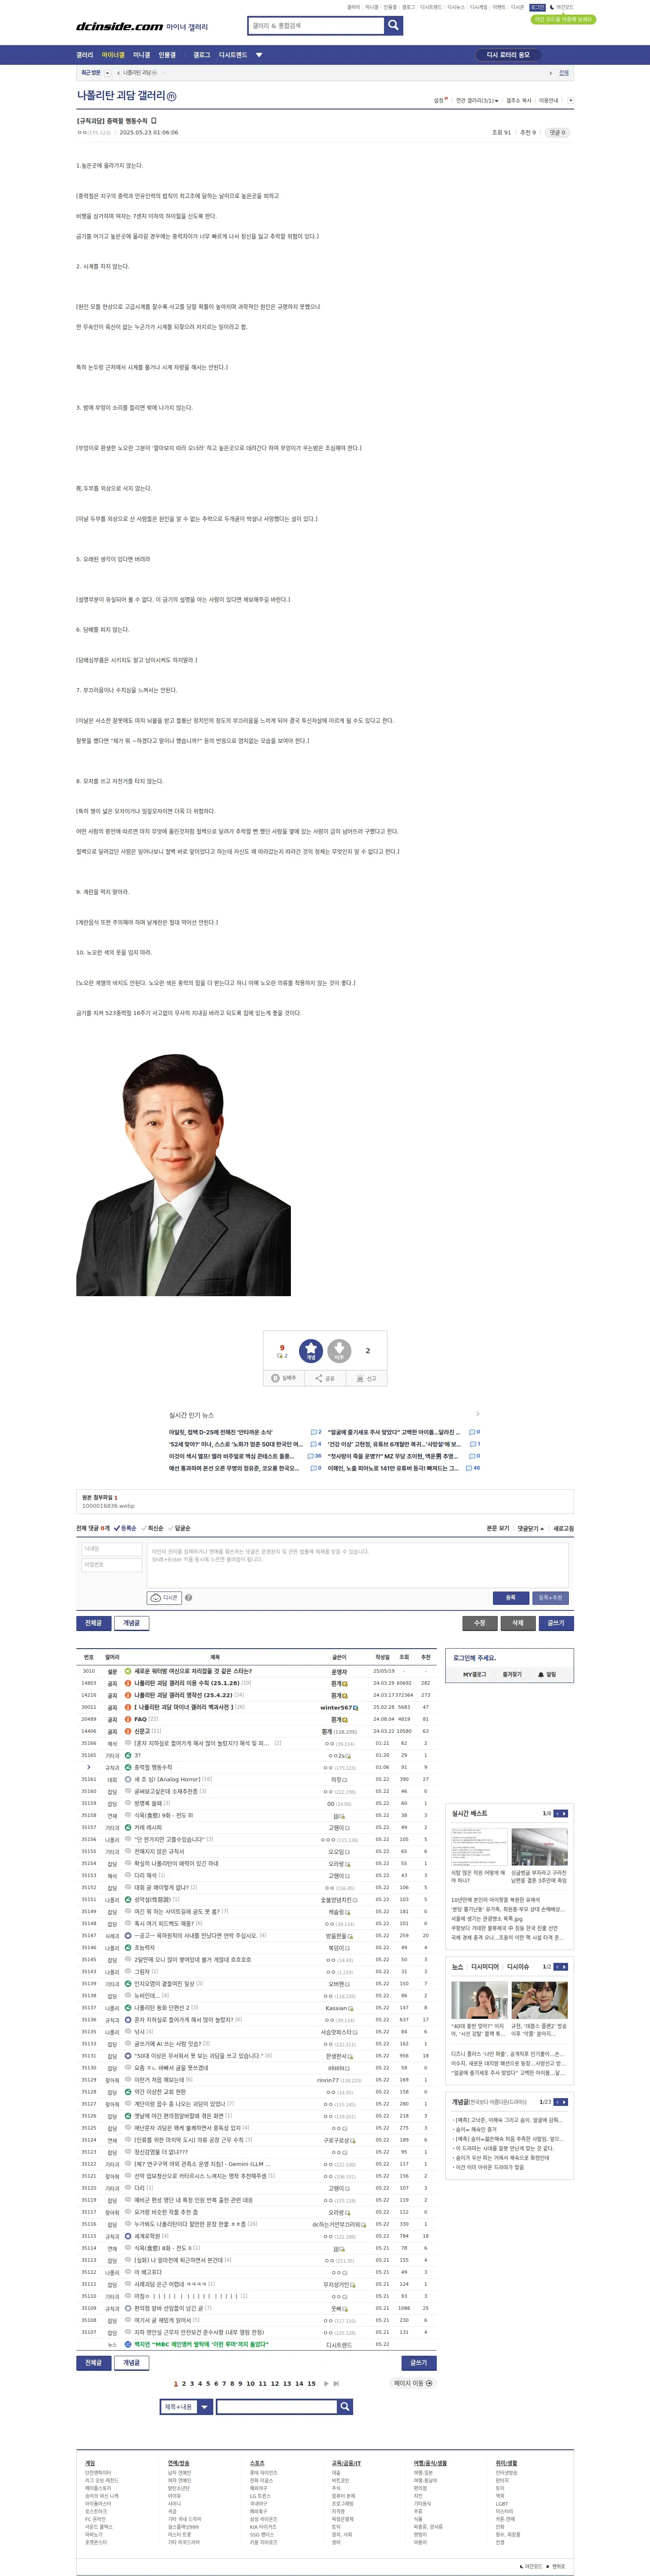Open the 알림 bell in the login box
Screen dimensions: 650x2576
547,1674
